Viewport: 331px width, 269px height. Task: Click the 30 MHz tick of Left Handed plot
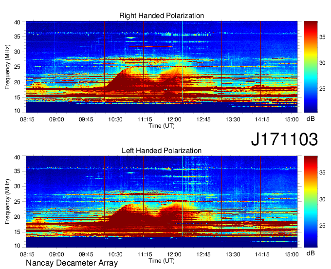click(x=17, y=186)
